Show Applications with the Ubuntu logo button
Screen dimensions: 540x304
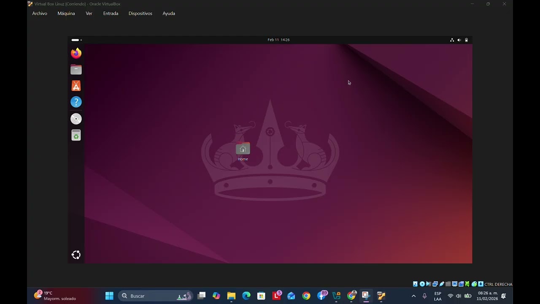click(x=76, y=255)
